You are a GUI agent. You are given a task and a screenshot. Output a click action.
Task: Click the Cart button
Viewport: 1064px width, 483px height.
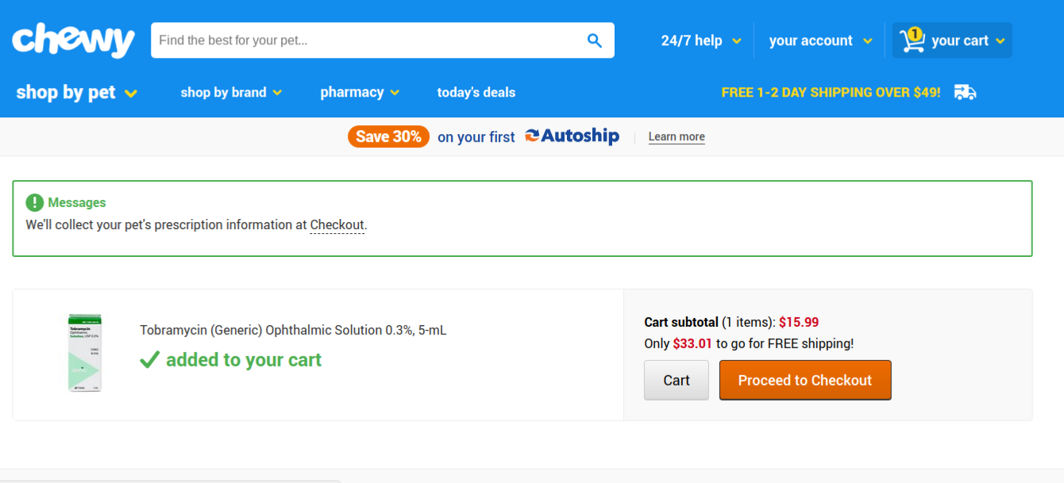[x=676, y=380]
